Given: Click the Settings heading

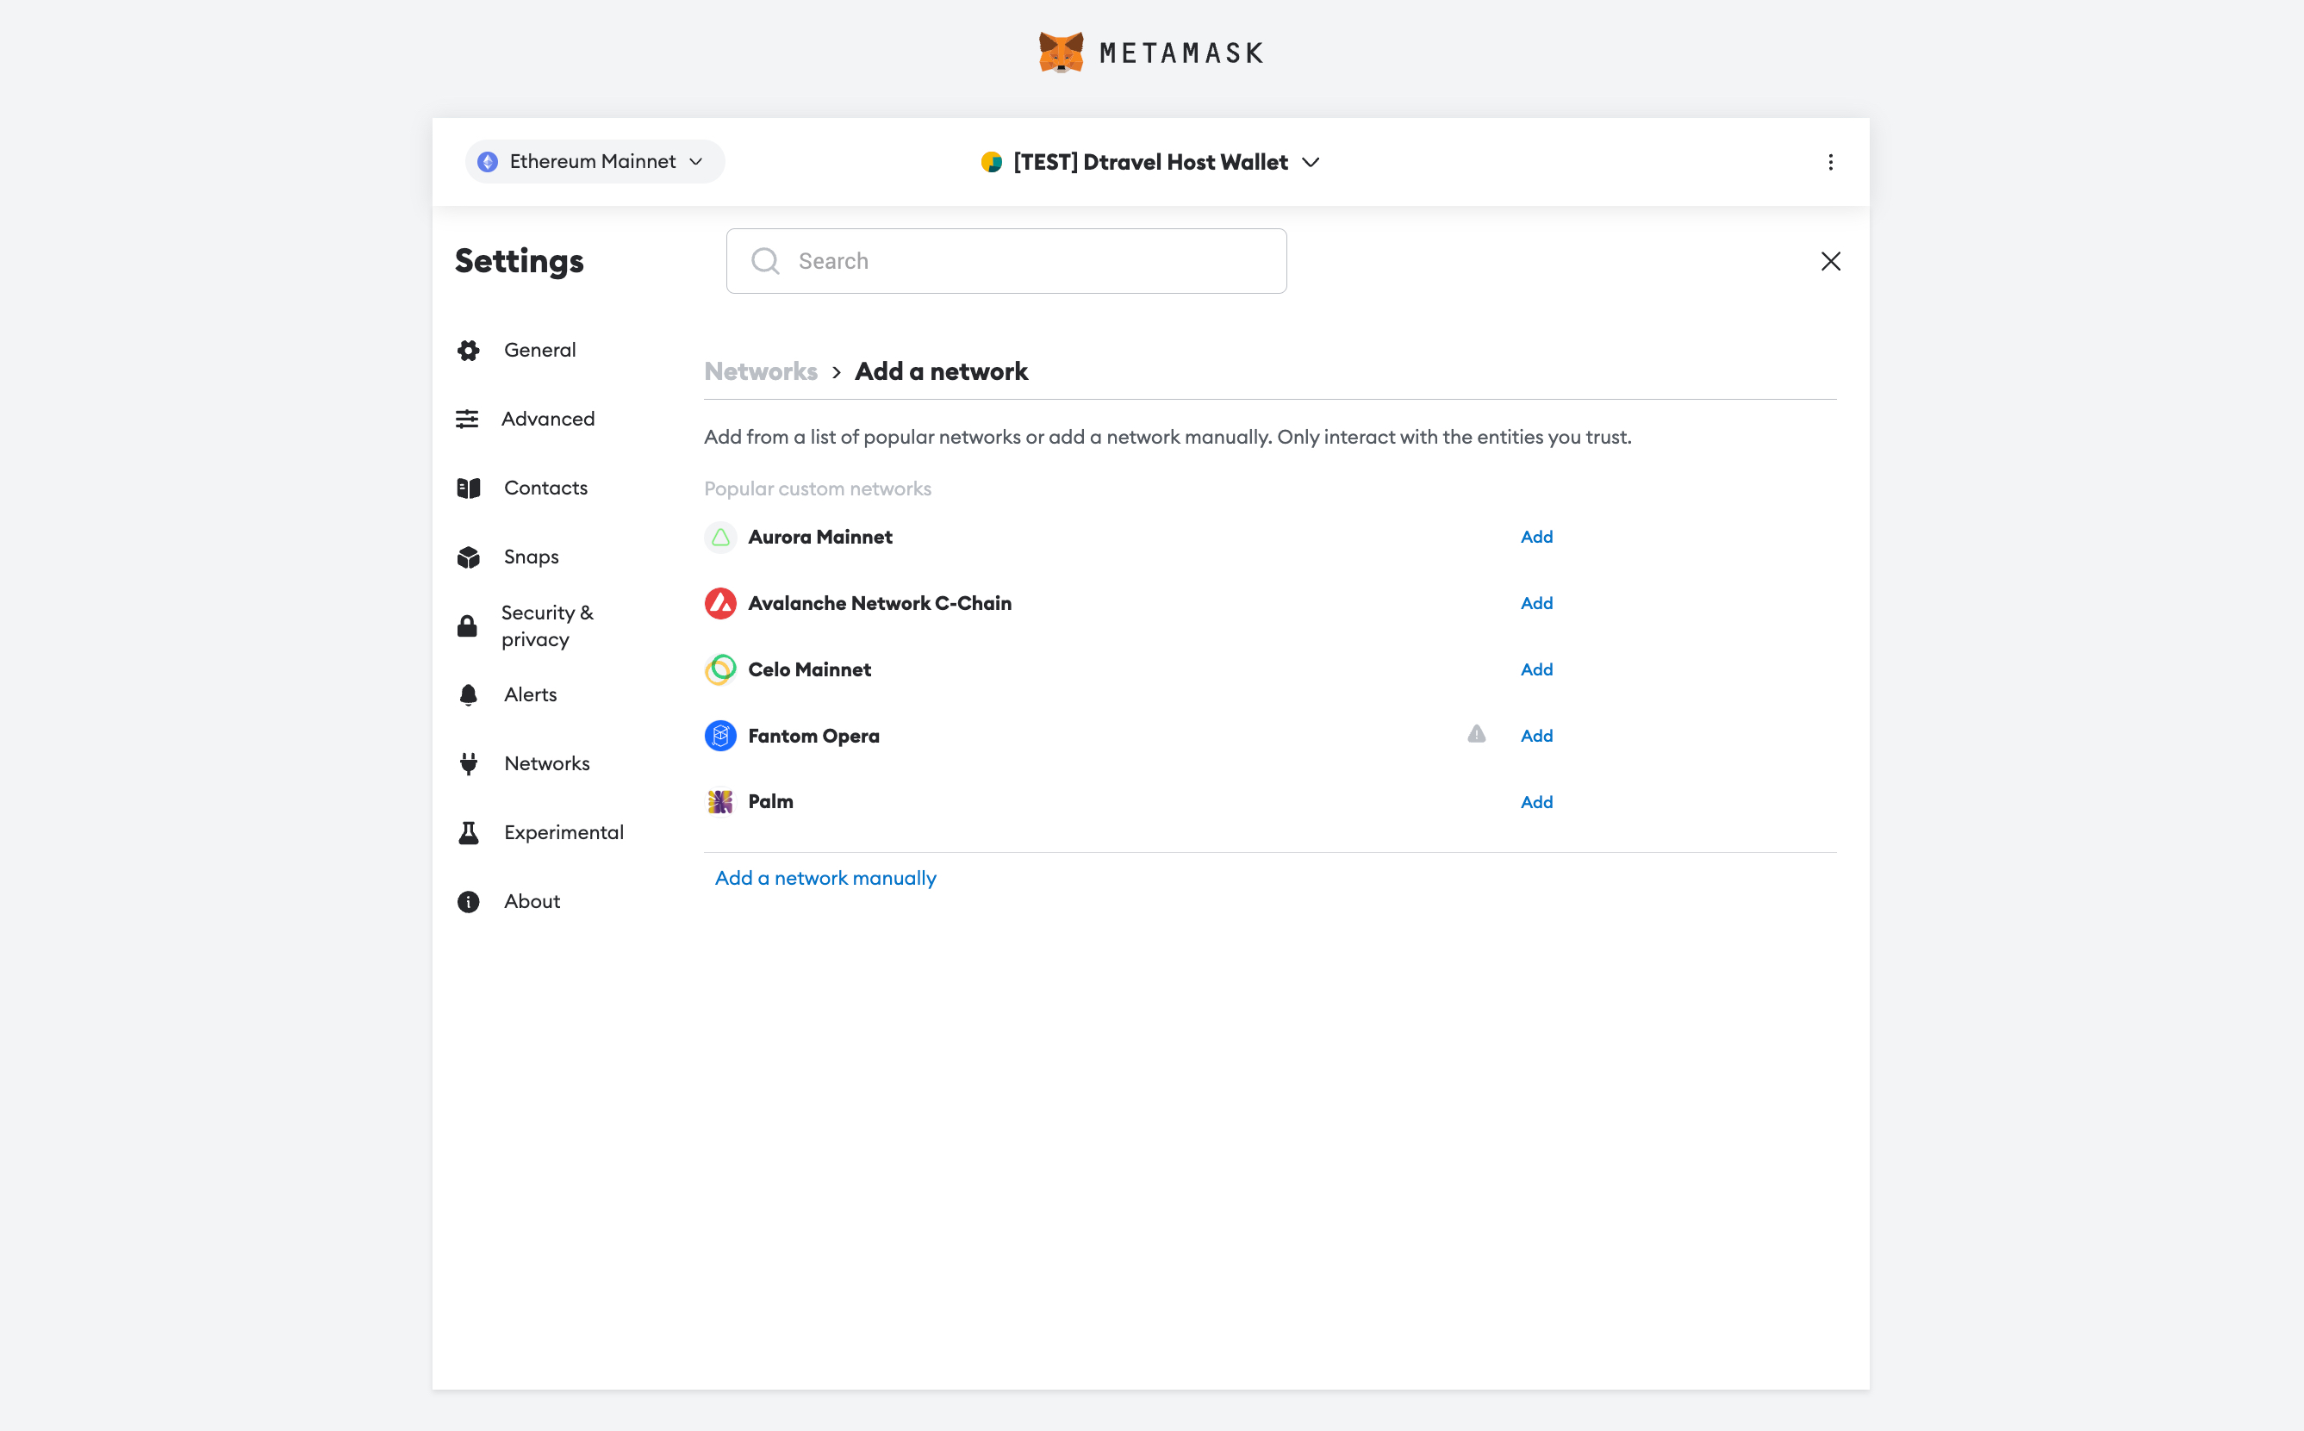Looking at the screenshot, I should [x=520, y=261].
